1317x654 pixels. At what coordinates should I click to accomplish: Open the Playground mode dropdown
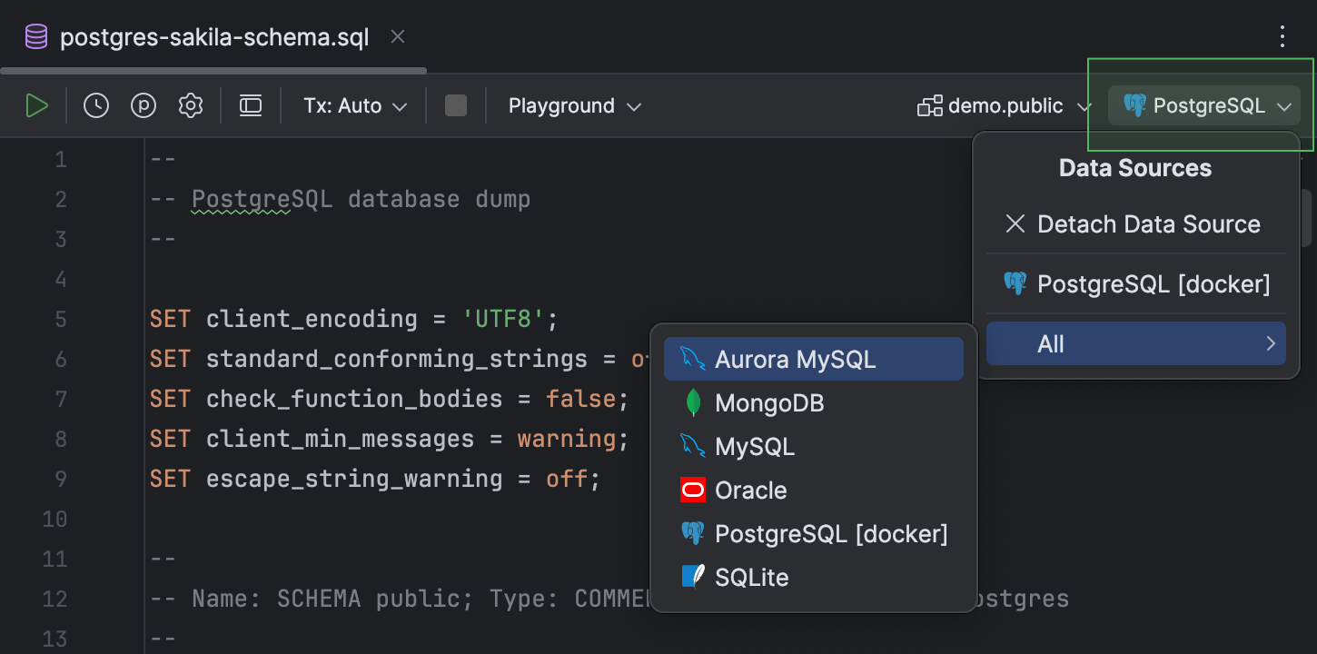[574, 105]
